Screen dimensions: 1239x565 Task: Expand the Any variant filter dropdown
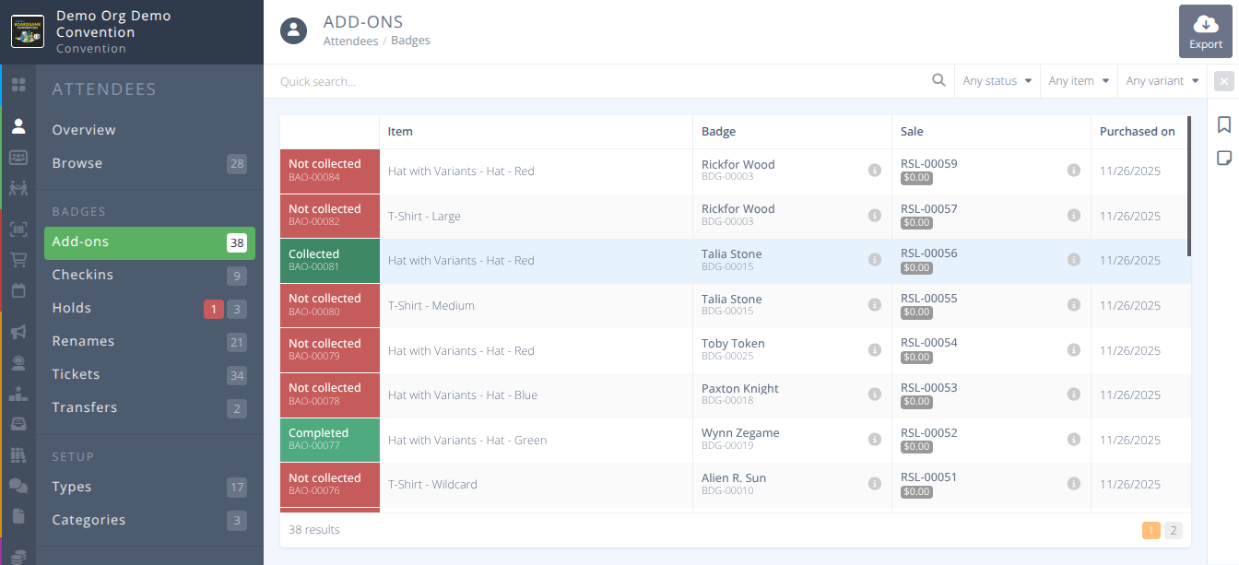click(1162, 81)
